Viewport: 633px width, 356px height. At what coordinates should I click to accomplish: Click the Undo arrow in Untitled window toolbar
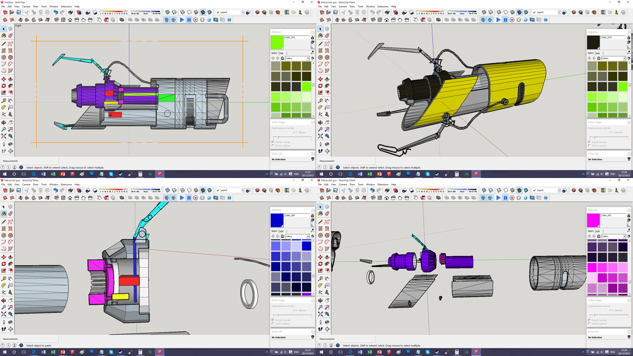[56, 12]
